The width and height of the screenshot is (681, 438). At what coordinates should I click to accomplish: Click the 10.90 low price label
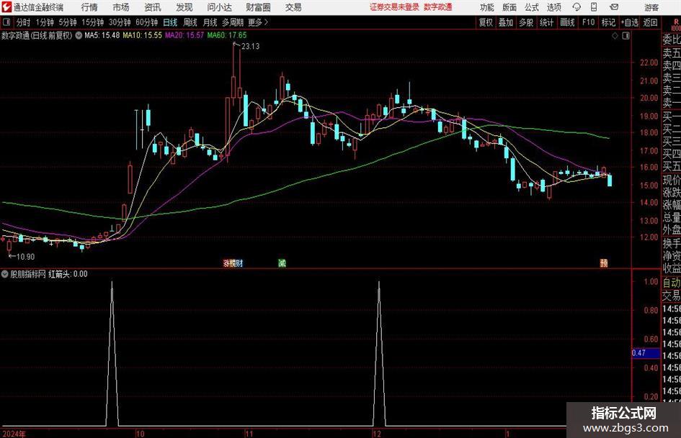click(25, 257)
